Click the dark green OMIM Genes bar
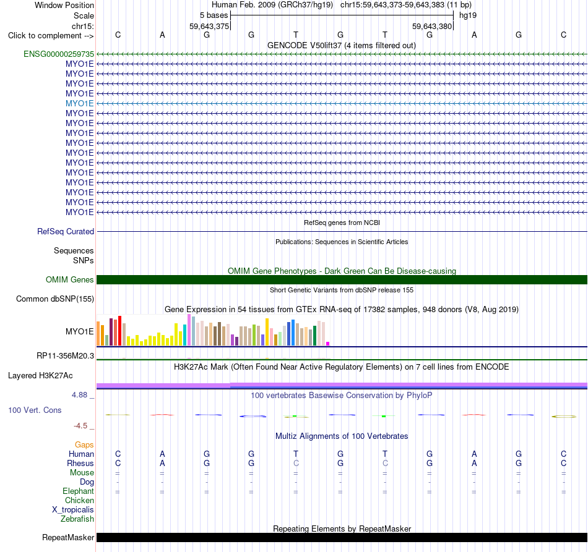 pyautogui.click(x=342, y=280)
